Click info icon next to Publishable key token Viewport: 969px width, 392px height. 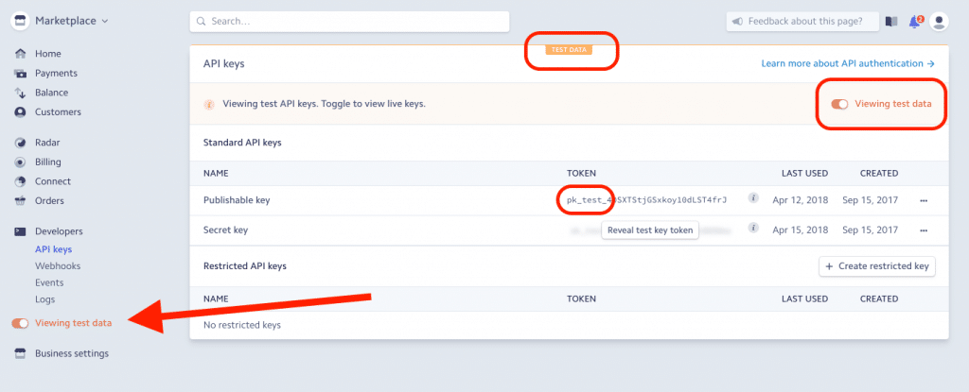(752, 198)
